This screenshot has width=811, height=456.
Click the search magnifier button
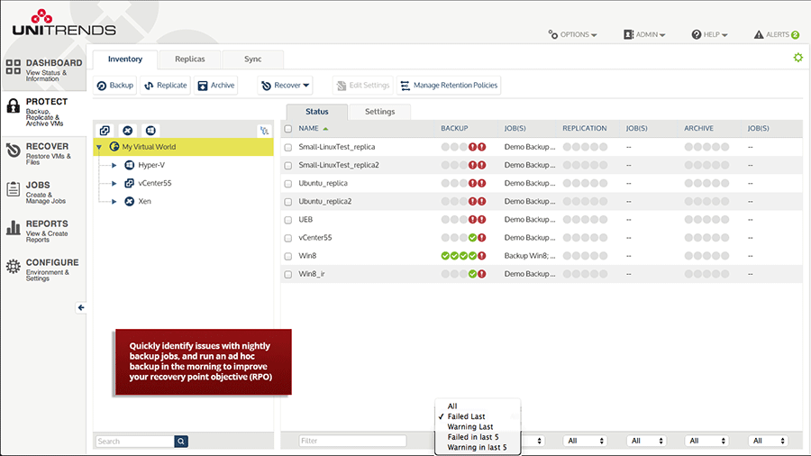181,441
